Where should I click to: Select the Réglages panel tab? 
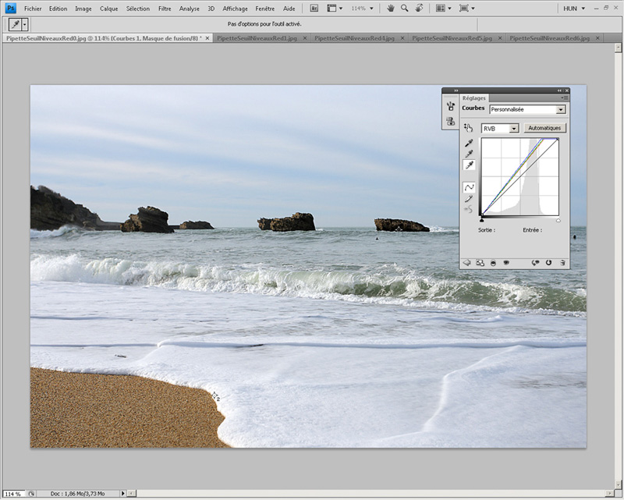pyautogui.click(x=474, y=98)
